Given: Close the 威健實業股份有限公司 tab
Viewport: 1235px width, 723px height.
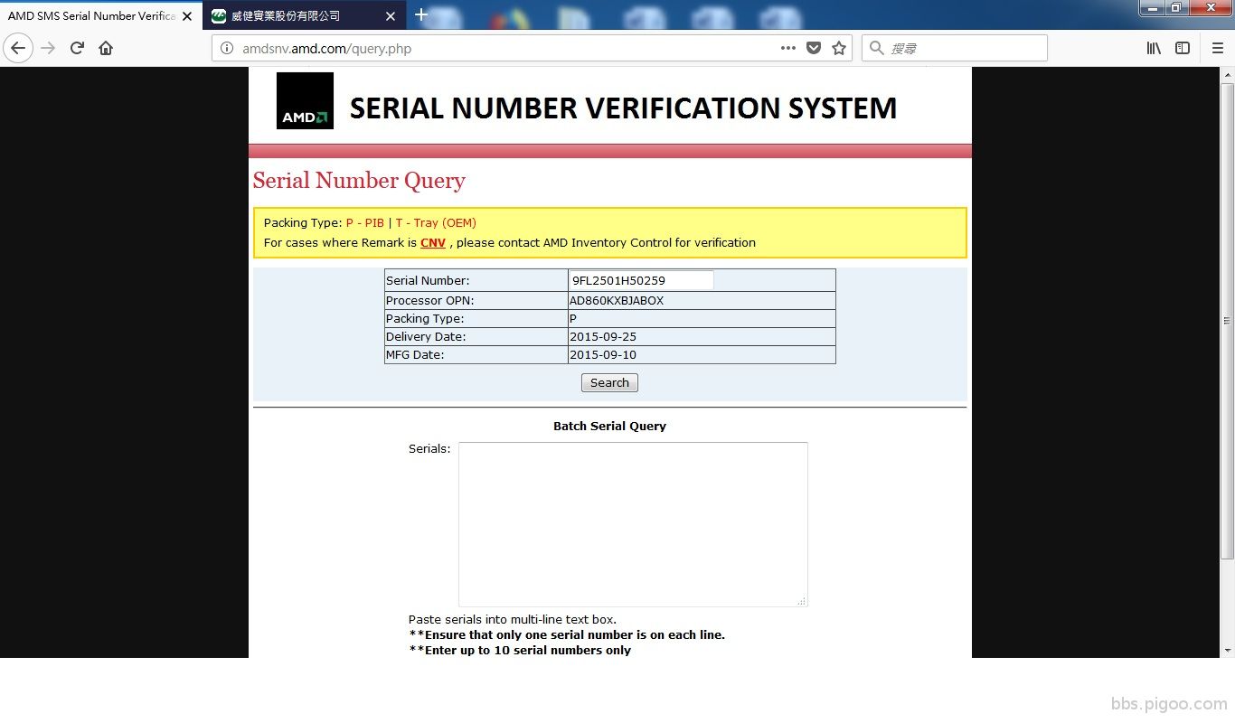Looking at the screenshot, I should tap(391, 16).
